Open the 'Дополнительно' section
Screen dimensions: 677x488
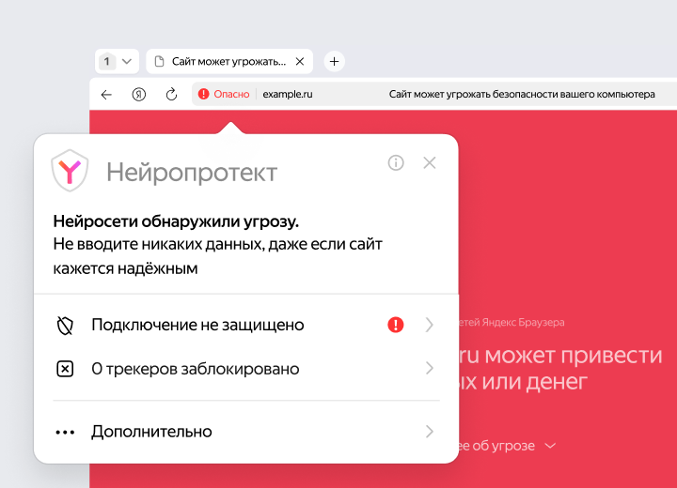[245, 432]
